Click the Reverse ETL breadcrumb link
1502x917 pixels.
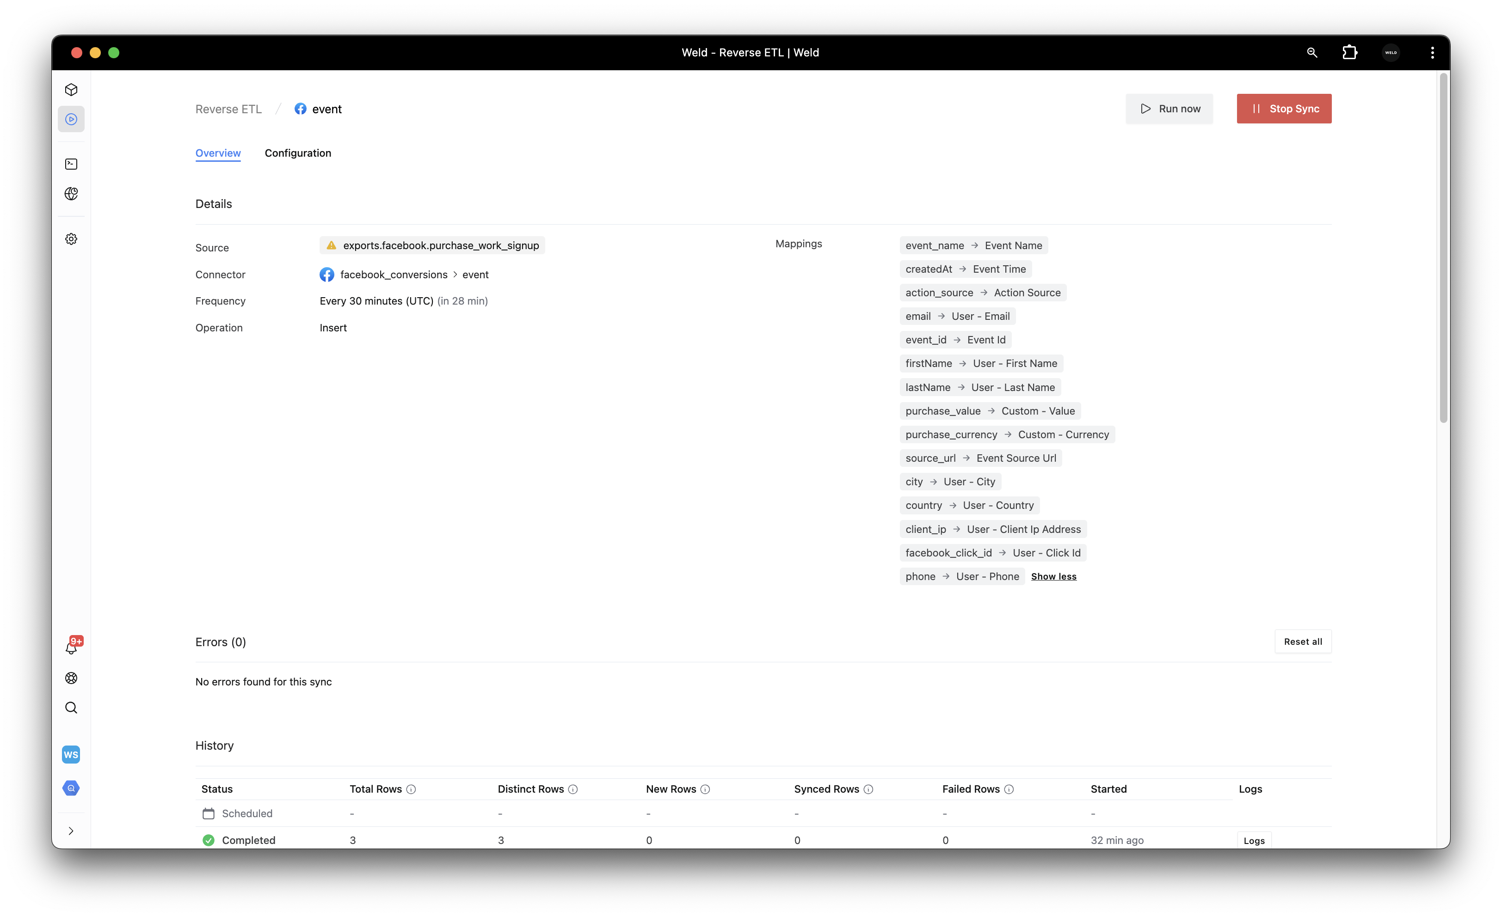click(228, 109)
